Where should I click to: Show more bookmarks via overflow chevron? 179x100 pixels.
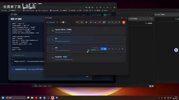(x=113, y=11)
